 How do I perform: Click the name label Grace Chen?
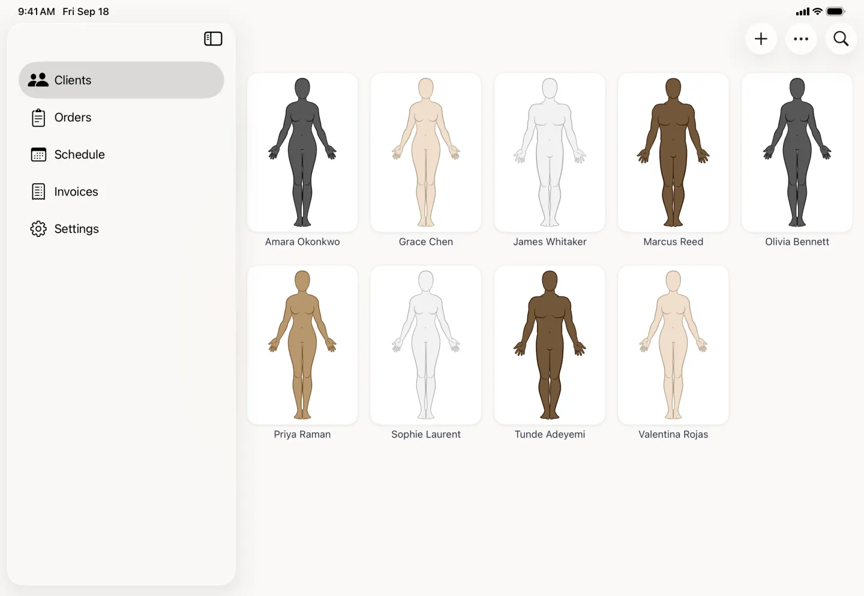coord(426,242)
